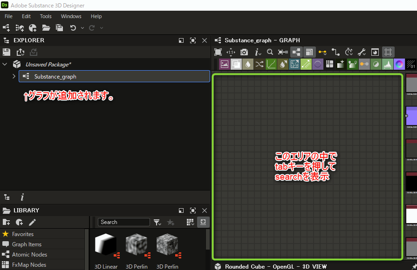
Task: Open the undo history dropdown arrow
Action: click(x=82, y=28)
